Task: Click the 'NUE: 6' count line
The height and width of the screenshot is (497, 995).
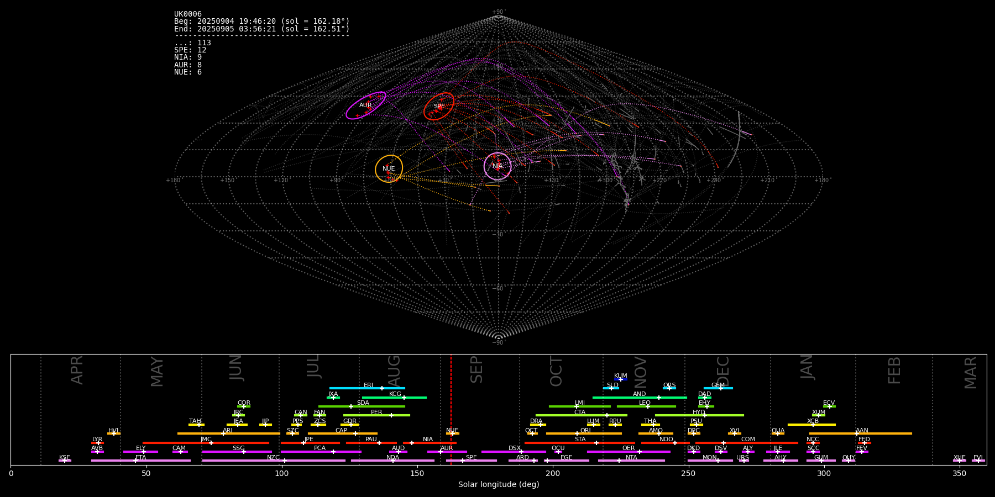Action: tap(188, 72)
